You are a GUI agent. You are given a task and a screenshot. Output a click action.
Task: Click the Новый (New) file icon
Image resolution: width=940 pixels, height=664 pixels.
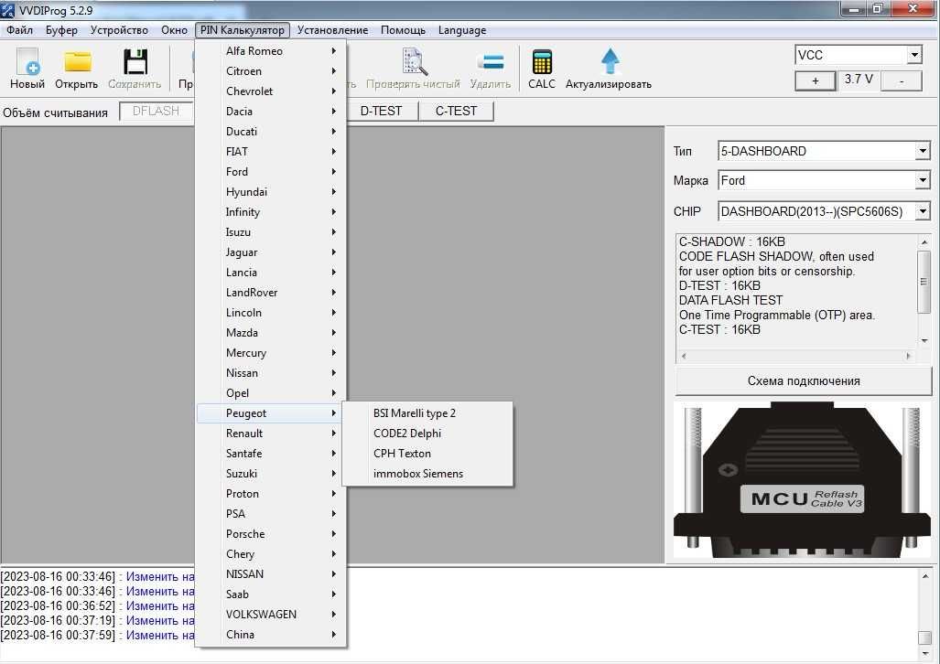[x=27, y=61]
